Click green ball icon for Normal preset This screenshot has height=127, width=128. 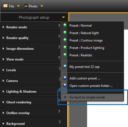click(65, 25)
